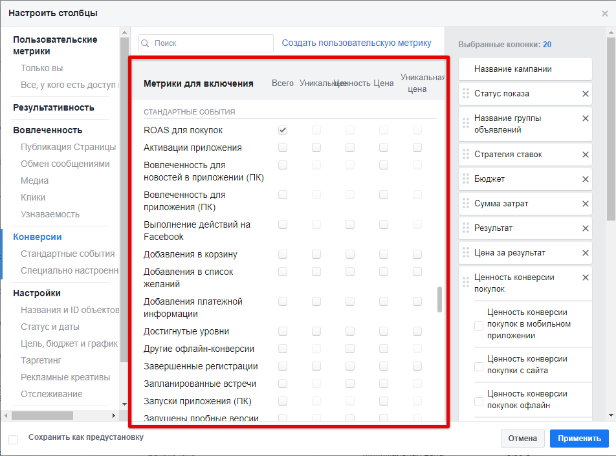Open the Конверсии section in sidebar
The image size is (616, 456).
(x=38, y=237)
